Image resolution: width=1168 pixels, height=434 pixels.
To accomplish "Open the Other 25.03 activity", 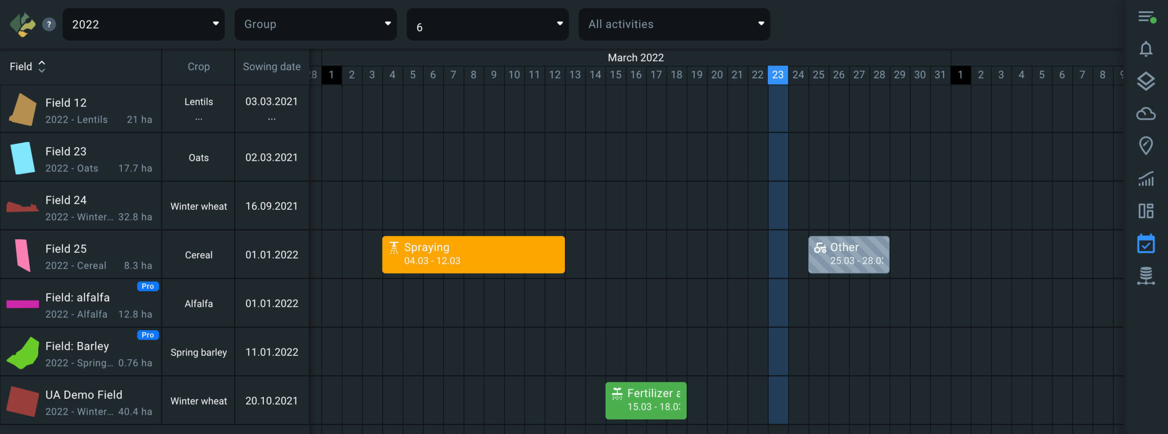I will (848, 254).
